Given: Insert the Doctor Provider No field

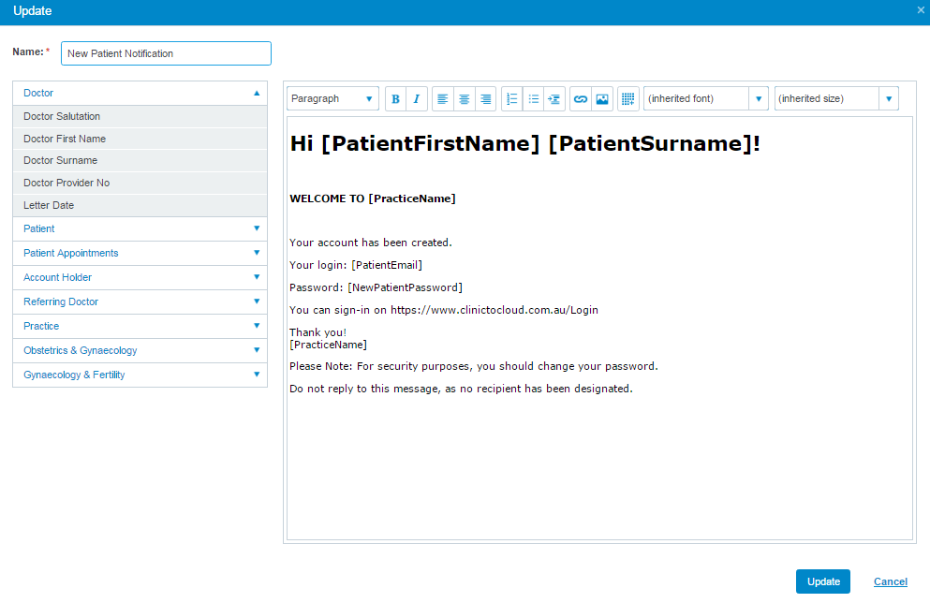Looking at the screenshot, I should pos(140,184).
